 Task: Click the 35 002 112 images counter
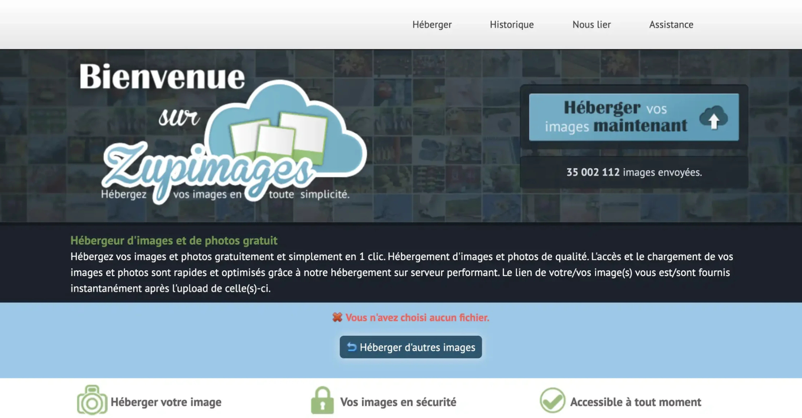[634, 172]
